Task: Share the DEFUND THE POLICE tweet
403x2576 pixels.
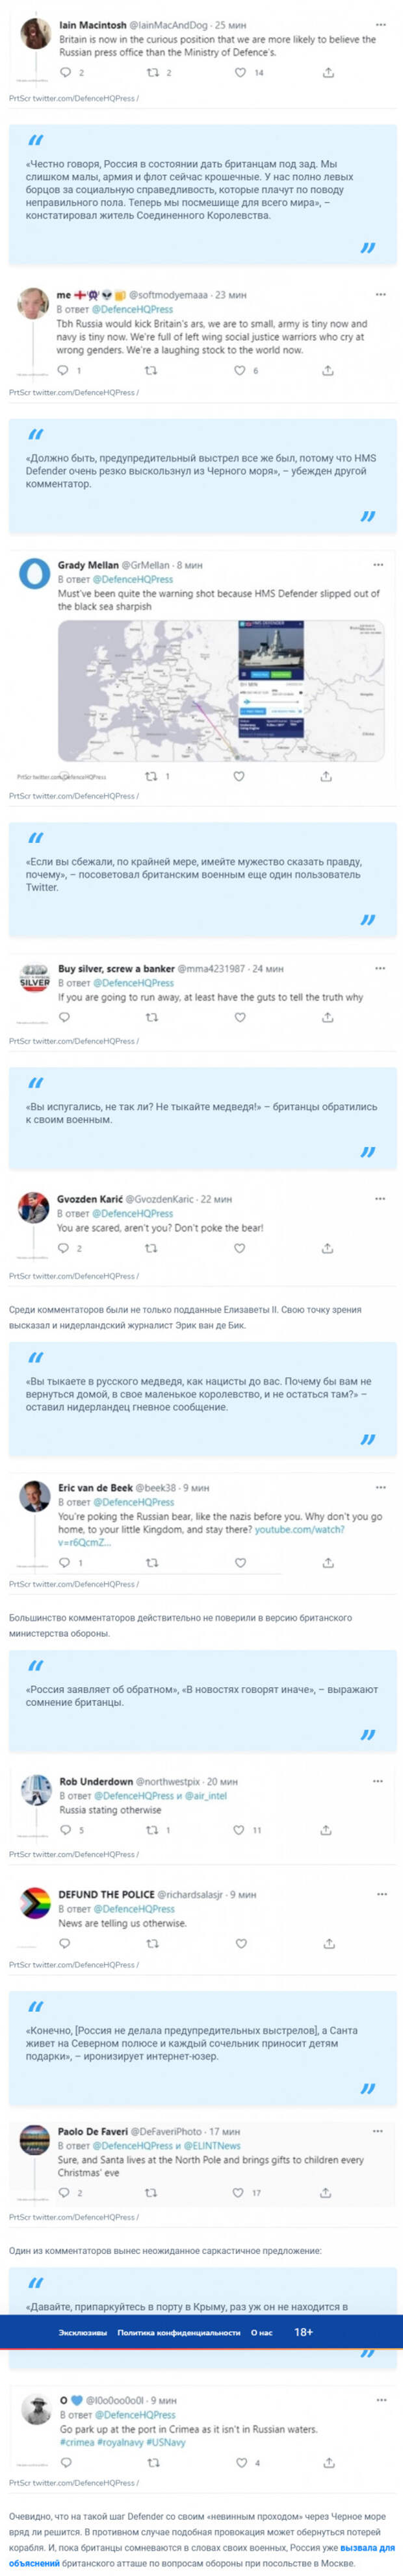Action: (327, 1944)
